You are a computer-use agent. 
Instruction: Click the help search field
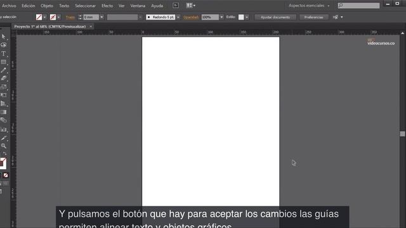(x=358, y=6)
